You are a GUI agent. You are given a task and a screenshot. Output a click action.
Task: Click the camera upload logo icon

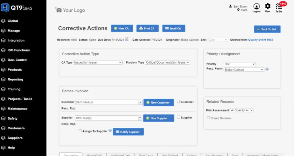point(58,10)
